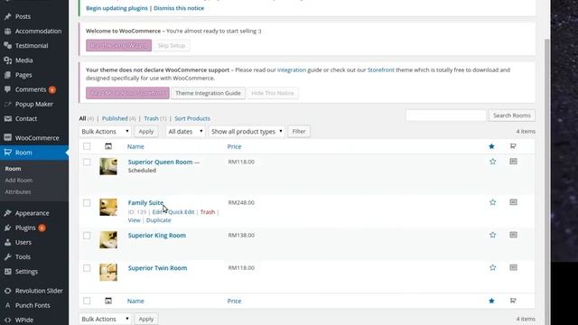The width and height of the screenshot is (578, 325).
Task: Click the image column header icon at top
Action: pyautogui.click(x=108, y=146)
